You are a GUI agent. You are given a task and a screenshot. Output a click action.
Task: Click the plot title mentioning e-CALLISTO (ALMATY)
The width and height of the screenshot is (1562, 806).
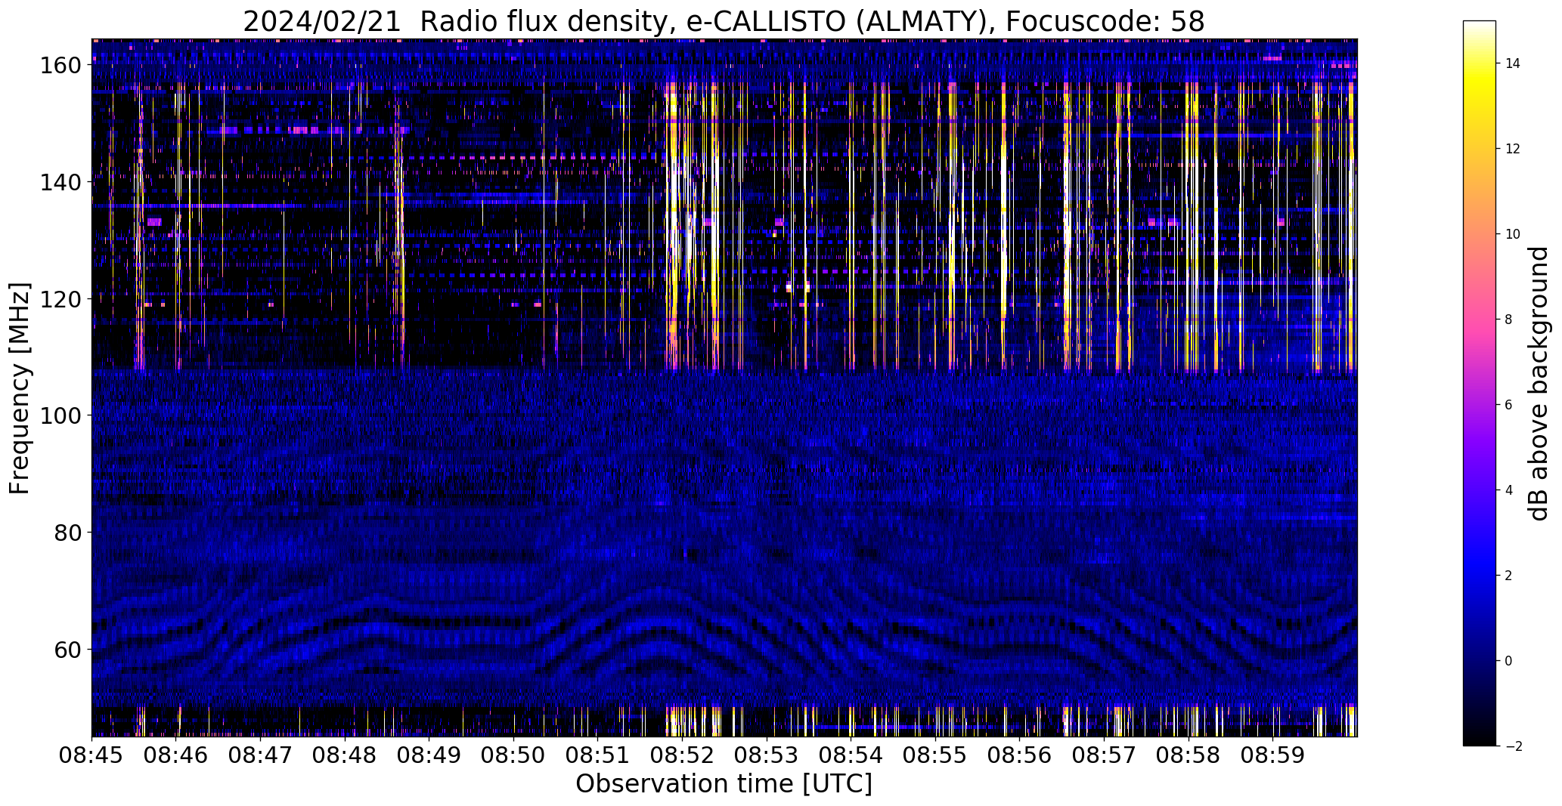point(724,22)
